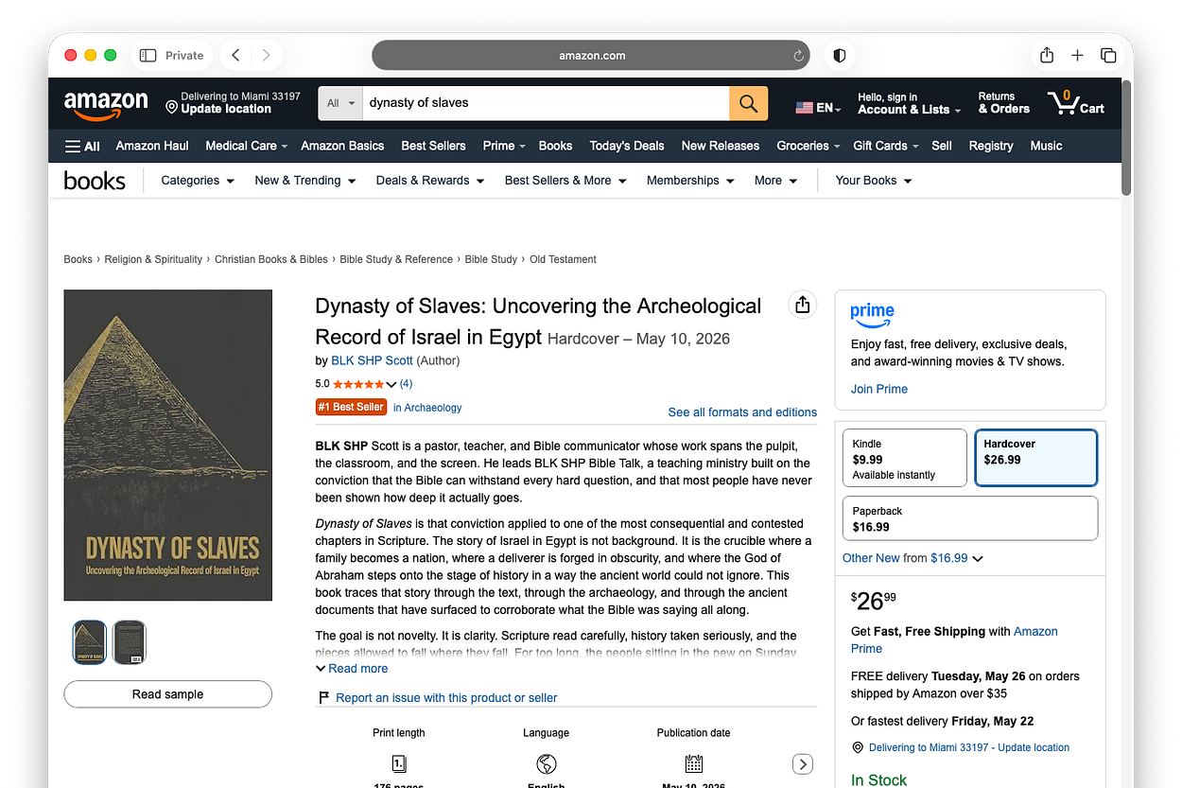Screen dimensions: 1182x788
Task: Click the US flag language icon
Action: pos(805,108)
